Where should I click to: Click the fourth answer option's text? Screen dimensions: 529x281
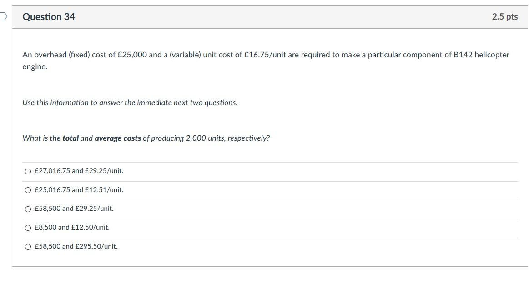tap(72, 227)
